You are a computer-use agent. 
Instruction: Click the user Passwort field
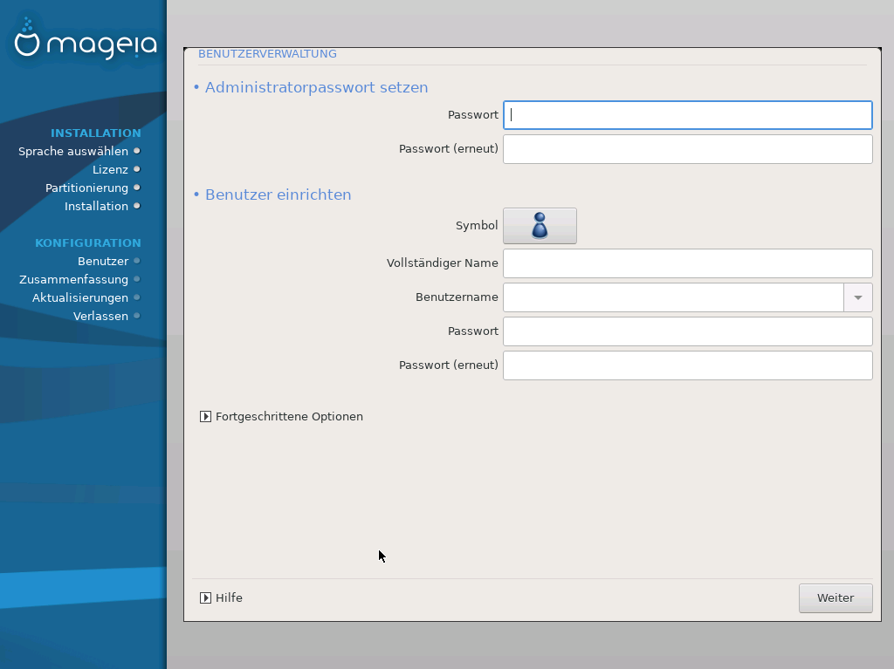click(687, 331)
